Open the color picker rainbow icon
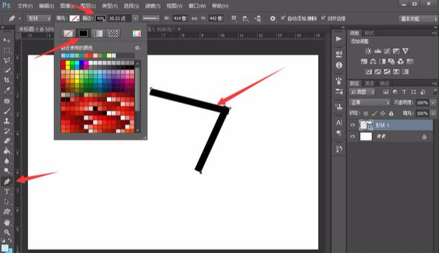Screen dimensions: 439x253 [137, 34]
